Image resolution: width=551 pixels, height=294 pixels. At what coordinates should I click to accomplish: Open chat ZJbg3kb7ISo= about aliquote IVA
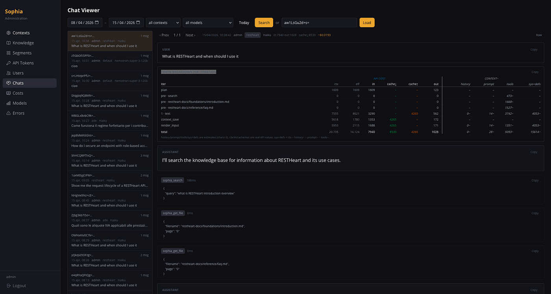pos(110,220)
